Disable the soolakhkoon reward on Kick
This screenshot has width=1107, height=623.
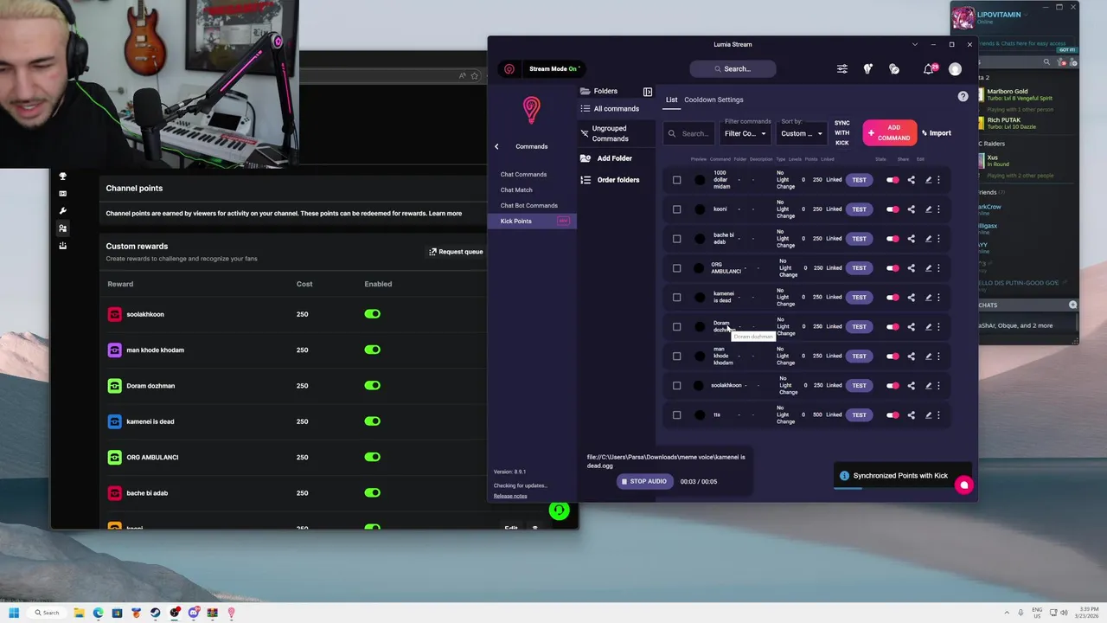pos(373,314)
